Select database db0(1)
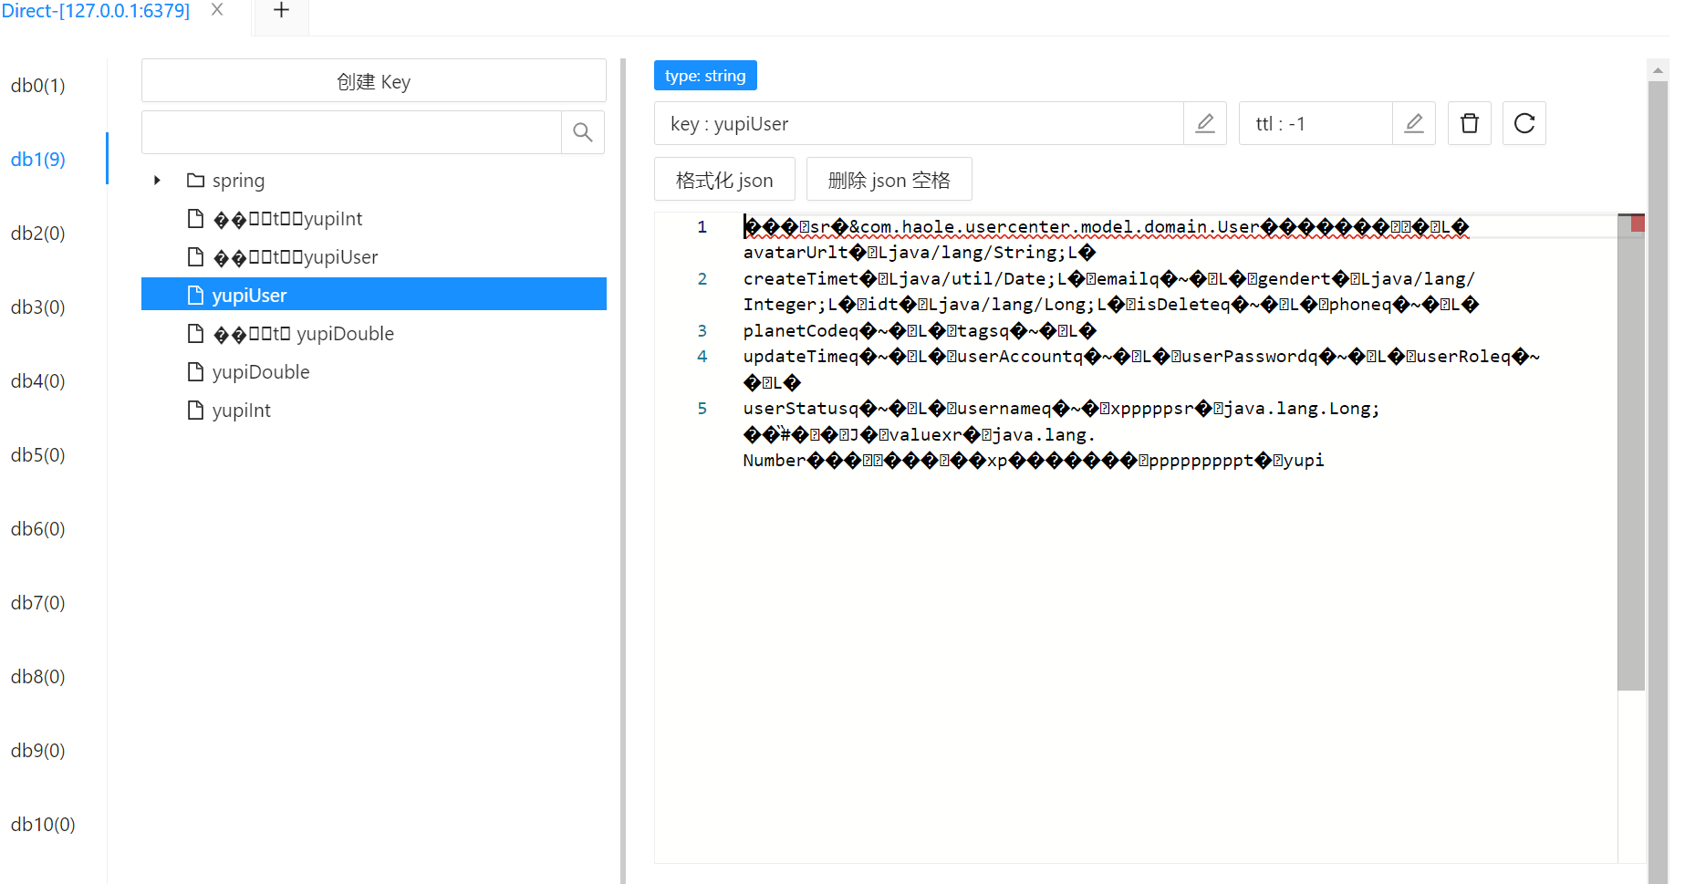1685x884 pixels. click(x=38, y=85)
